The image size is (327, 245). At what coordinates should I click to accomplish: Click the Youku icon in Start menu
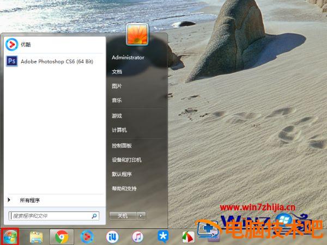pyautogui.click(x=11, y=45)
